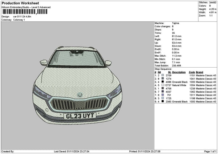Click the color swatch for stop 2, code 1041
This screenshot has height=154, width=218.
(163, 78)
